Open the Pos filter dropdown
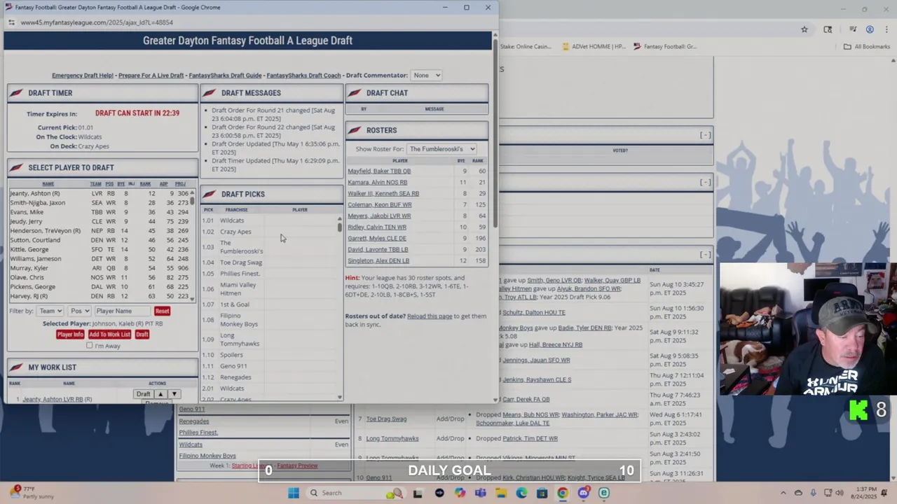 click(x=79, y=311)
